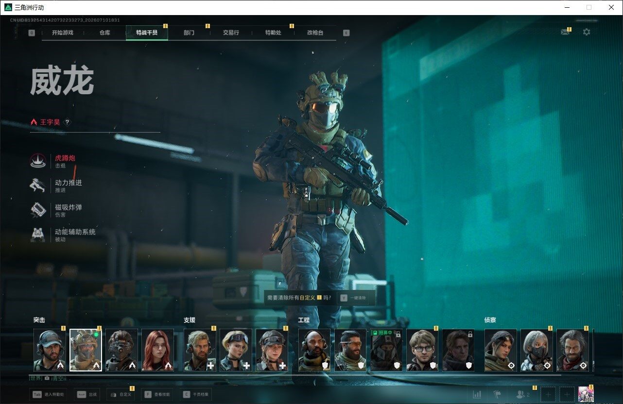Click the flag icon in bottom bar
The width and height of the screenshot is (623, 404).
(x=497, y=394)
